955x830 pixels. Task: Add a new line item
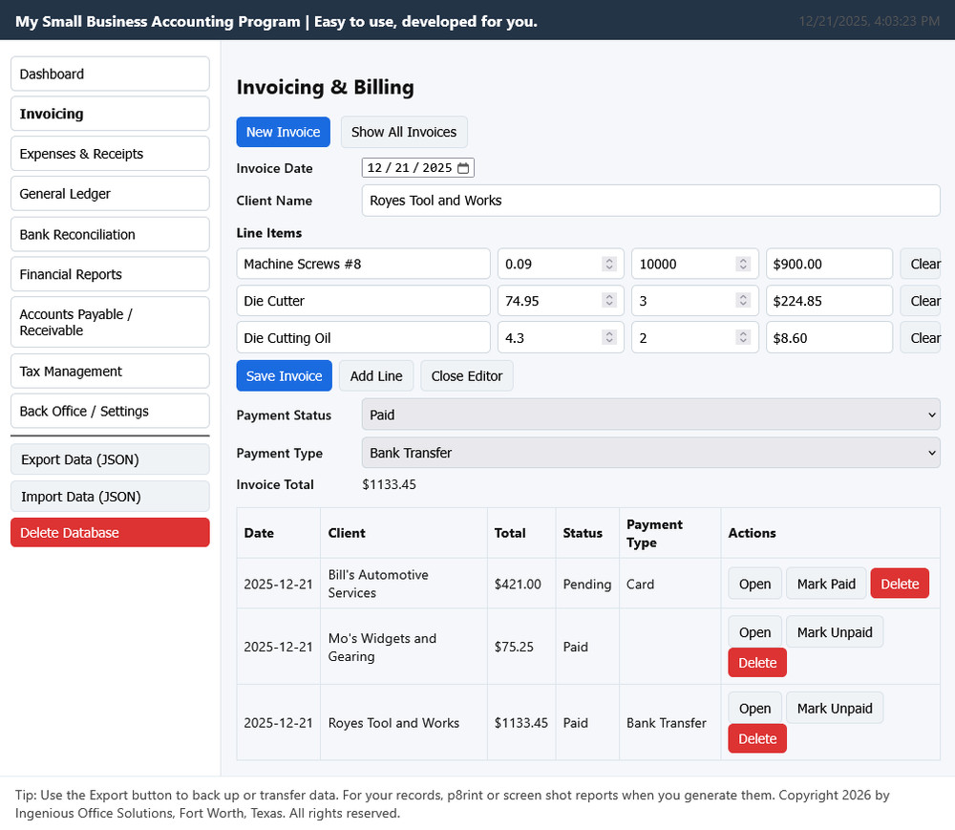[x=375, y=375]
